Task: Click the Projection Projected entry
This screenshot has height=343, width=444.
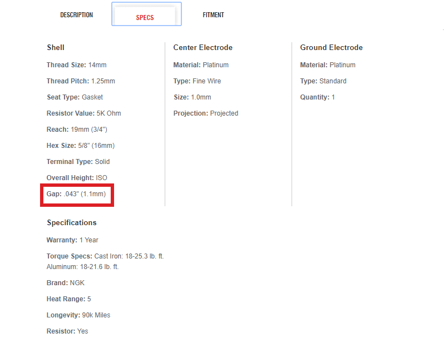Action: click(205, 113)
